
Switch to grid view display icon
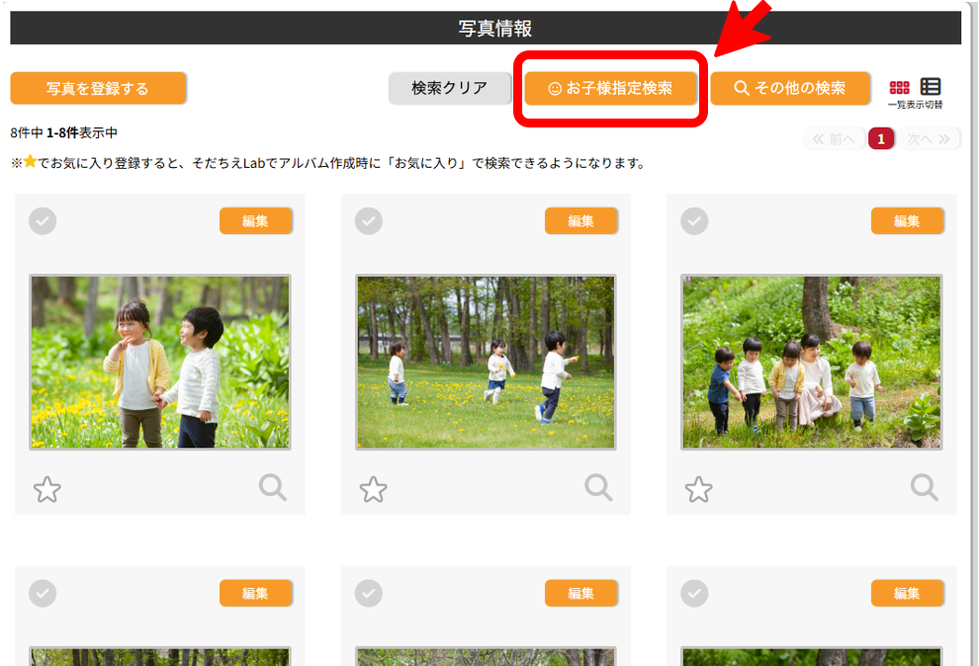[899, 87]
